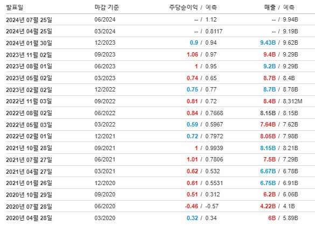Viewport: 315px width, 226px height.
Task: Select the 2023년 08월 01일 date cell
Action: coord(29,66)
